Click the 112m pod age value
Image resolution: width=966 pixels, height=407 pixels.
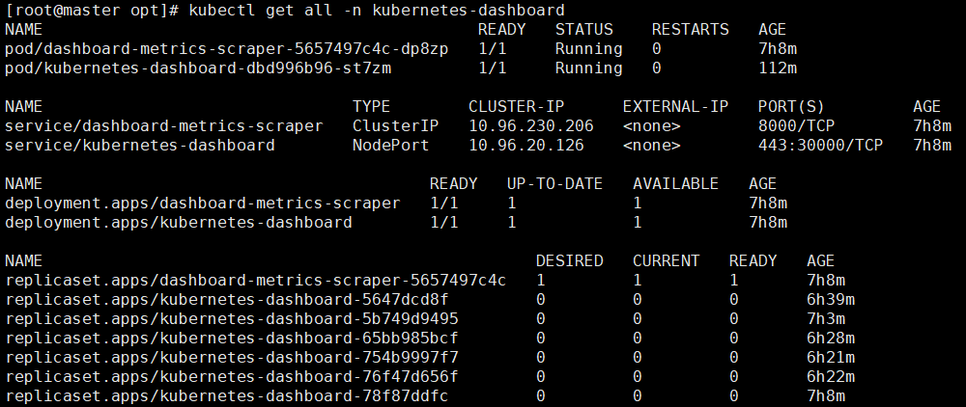(x=778, y=68)
